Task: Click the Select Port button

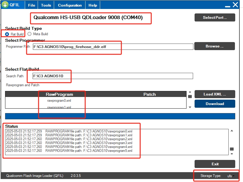Action: pyautogui.click(x=215, y=18)
